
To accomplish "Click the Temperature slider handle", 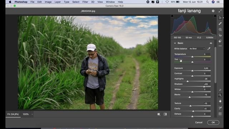I will coord(193,57).
